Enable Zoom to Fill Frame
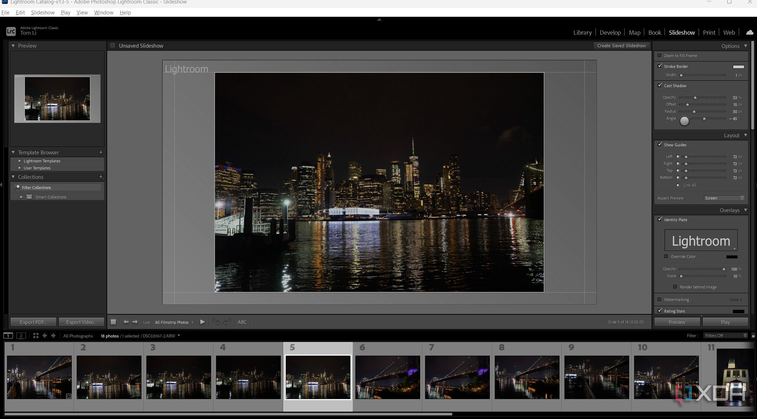The height and width of the screenshot is (419, 757). pos(660,55)
